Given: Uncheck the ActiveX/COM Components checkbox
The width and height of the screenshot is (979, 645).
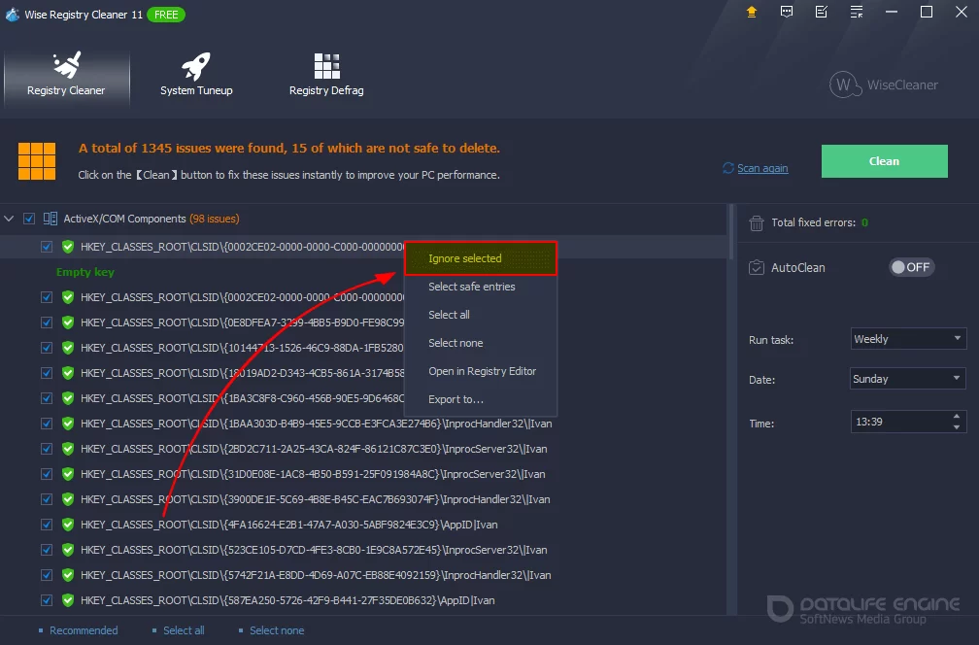Looking at the screenshot, I should [29, 219].
